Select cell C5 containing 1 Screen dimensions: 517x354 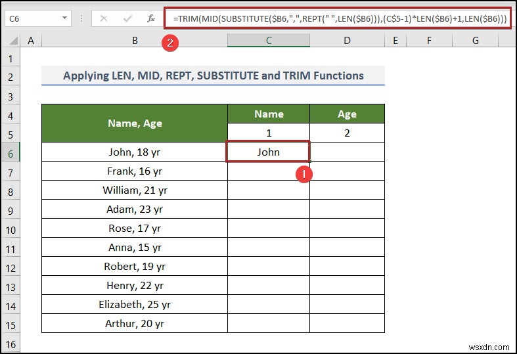[269, 133]
